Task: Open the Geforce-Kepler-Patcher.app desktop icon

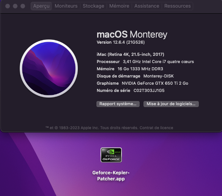Action: pos(111,155)
